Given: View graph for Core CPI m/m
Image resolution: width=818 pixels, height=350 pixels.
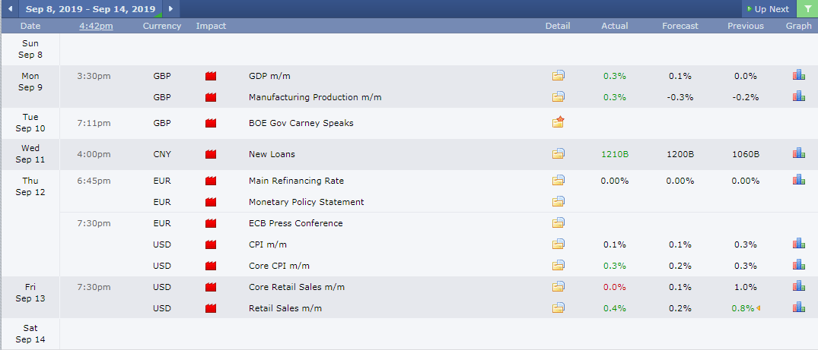Looking at the screenshot, I should point(798,265).
